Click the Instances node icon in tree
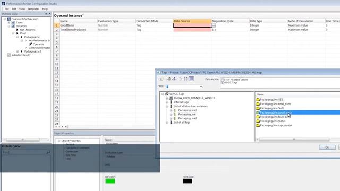The height and width of the screenshot is (191, 340). pyautogui.click(x=13, y=26)
